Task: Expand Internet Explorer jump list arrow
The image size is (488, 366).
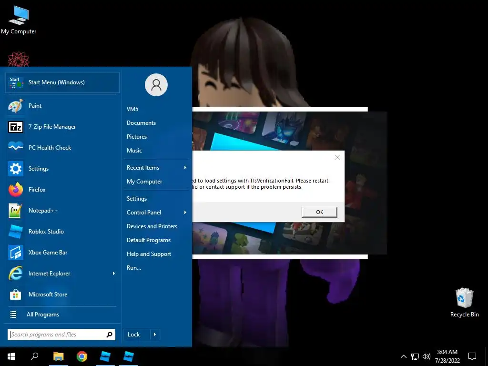Action: point(113,274)
